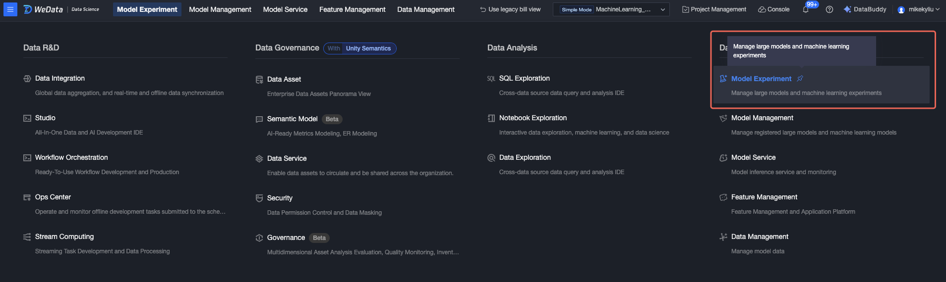This screenshot has height=282, width=946.
Task: Click the Data Service icon
Action: (x=259, y=159)
